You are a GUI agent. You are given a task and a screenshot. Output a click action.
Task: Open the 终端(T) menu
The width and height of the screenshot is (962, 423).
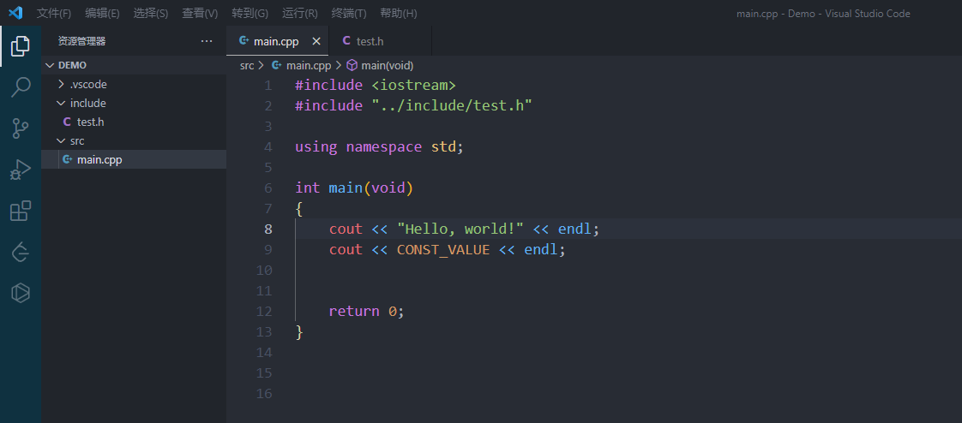[349, 13]
